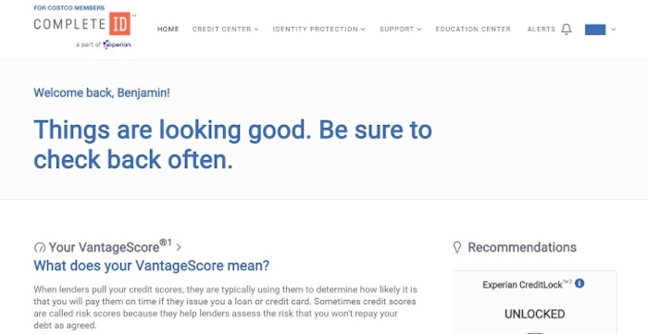Click the VantageScore gauge icon
Viewport: 648px width, 334px height.
point(39,248)
